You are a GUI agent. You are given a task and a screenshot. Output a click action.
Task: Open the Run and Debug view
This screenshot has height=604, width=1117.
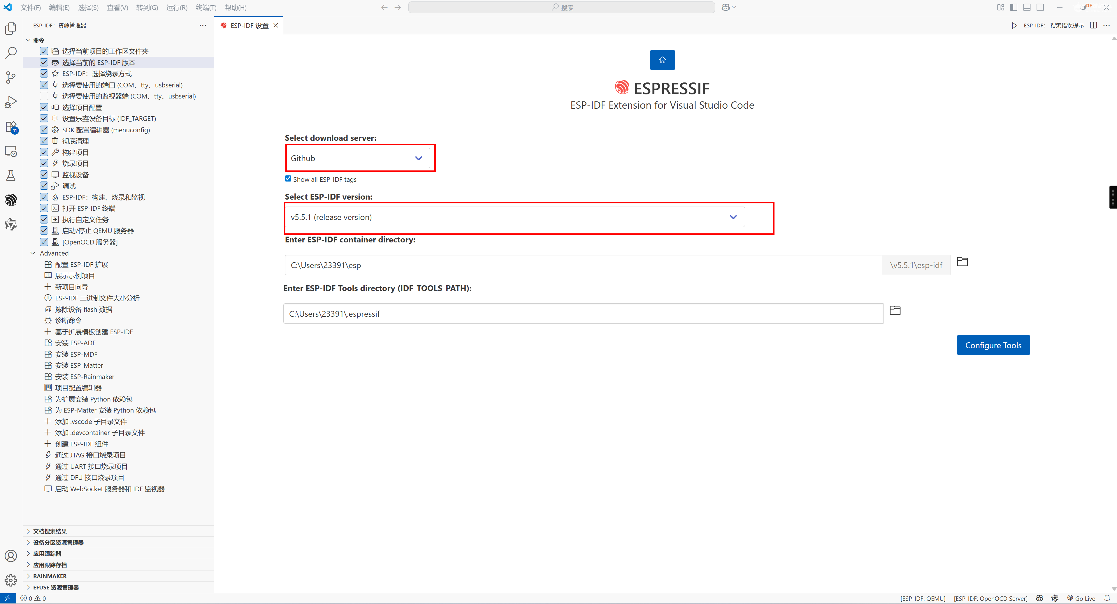coord(11,102)
